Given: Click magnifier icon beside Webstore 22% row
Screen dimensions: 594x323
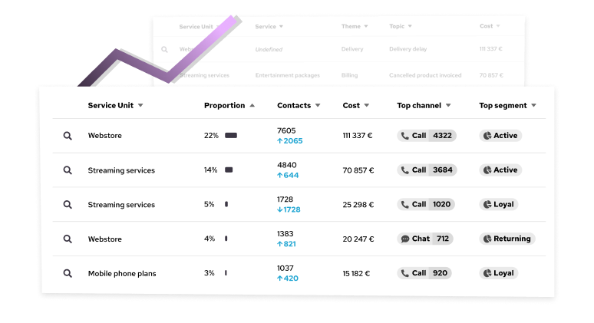Looking at the screenshot, I should tap(68, 136).
